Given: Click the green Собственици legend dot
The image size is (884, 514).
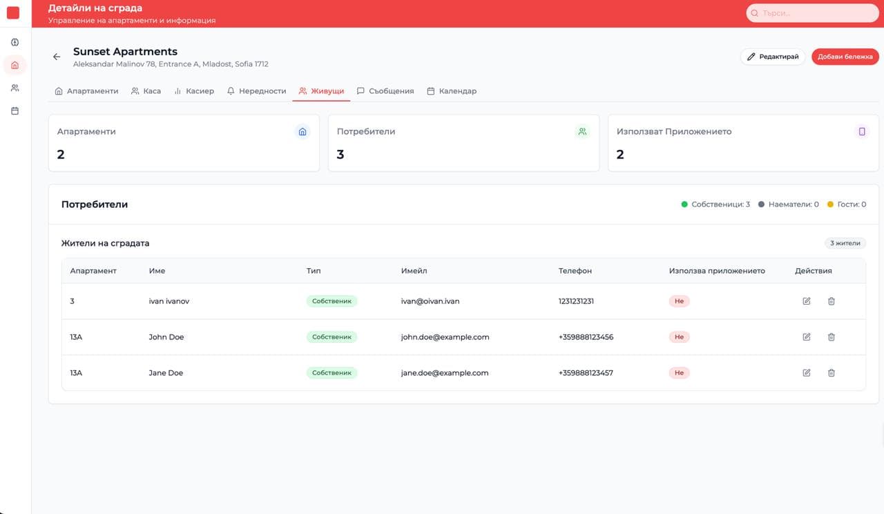Looking at the screenshot, I should [684, 204].
